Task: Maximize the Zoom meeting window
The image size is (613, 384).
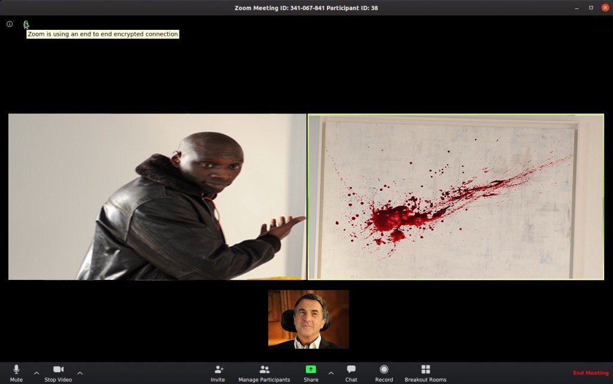Action: tap(591, 8)
